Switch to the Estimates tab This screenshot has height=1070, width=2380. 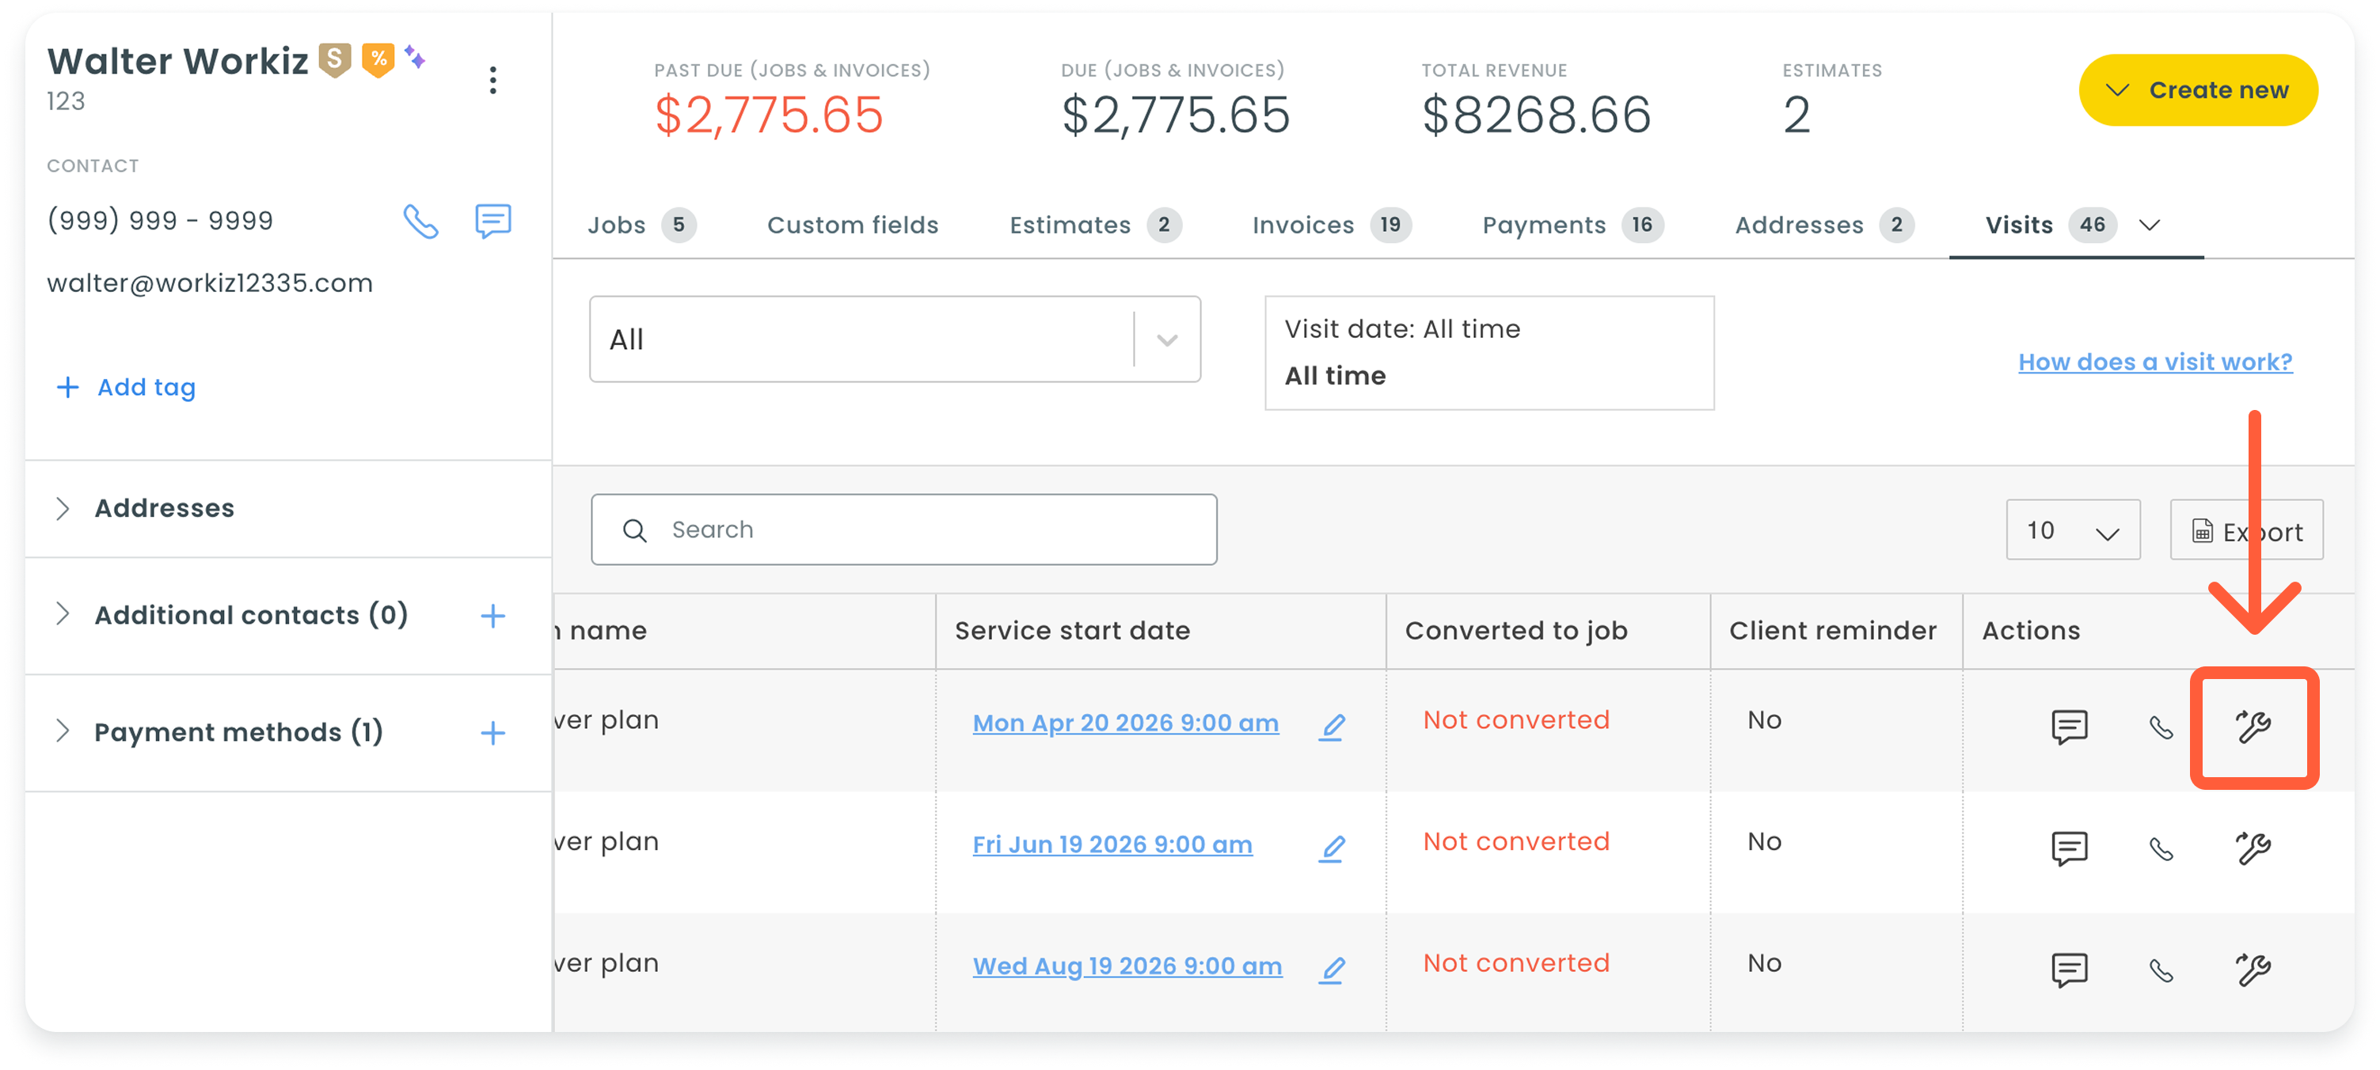click(1095, 226)
